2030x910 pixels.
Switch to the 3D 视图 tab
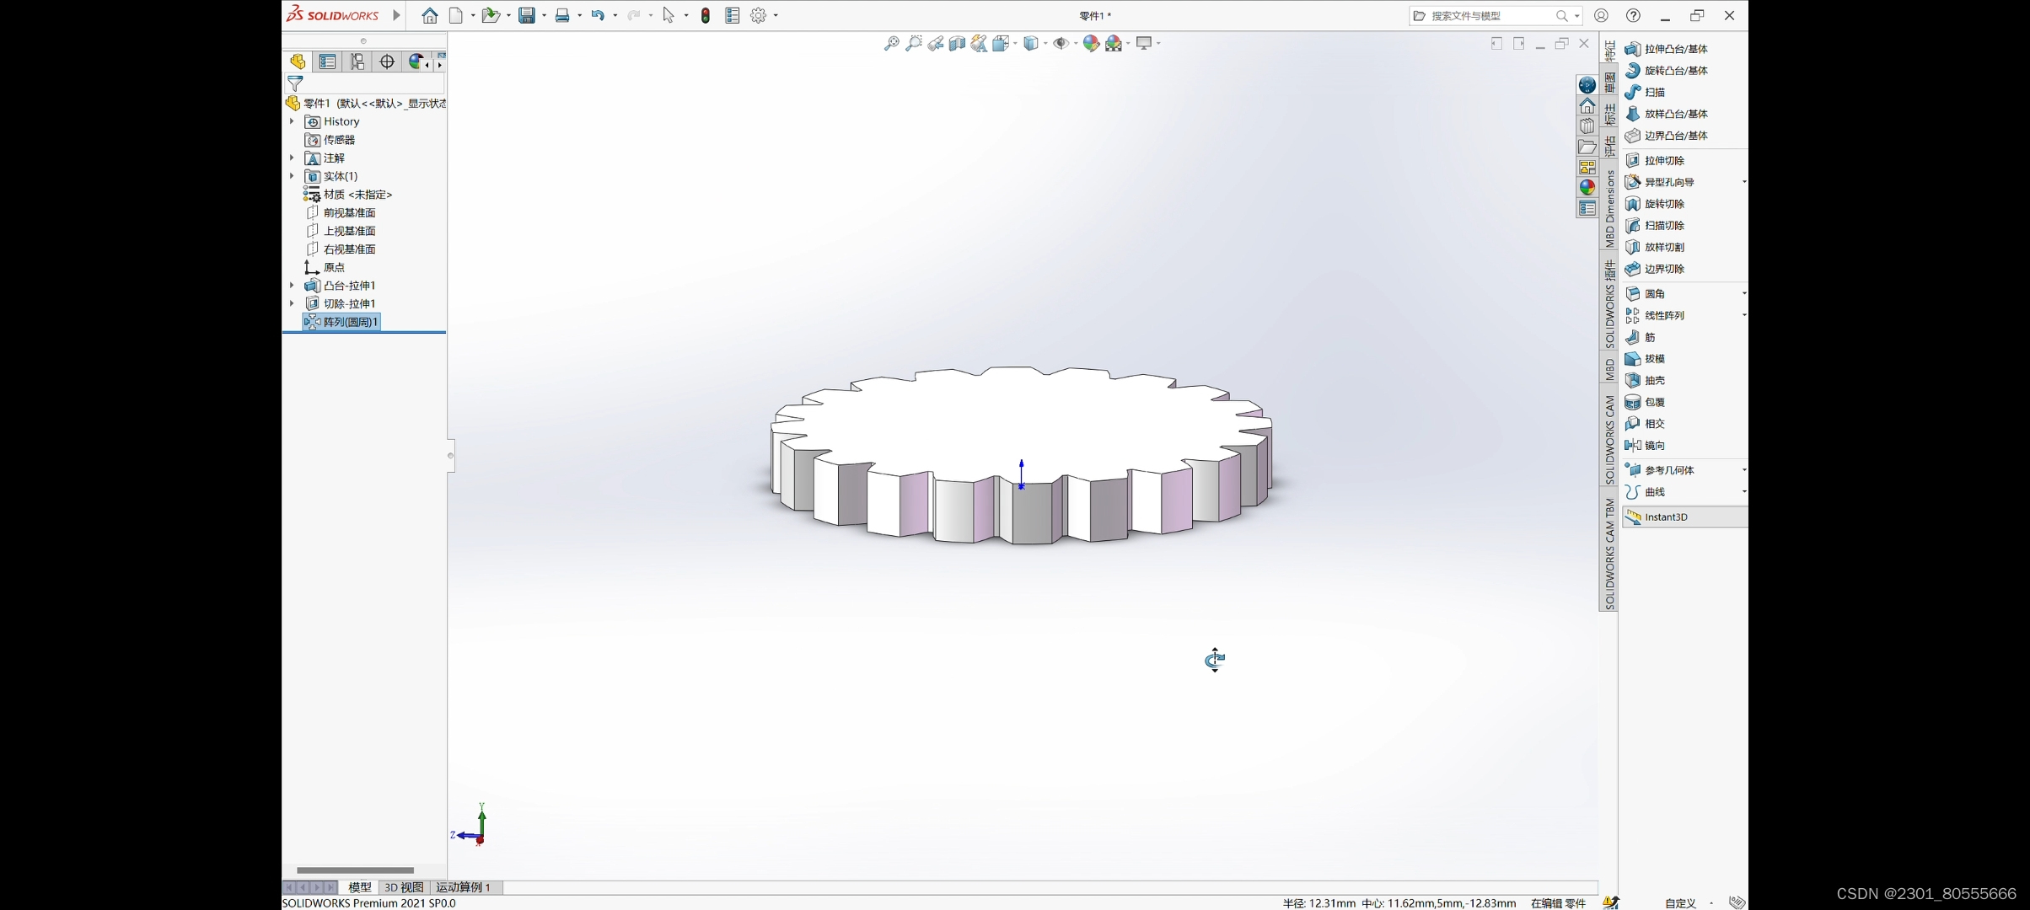coord(404,887)
